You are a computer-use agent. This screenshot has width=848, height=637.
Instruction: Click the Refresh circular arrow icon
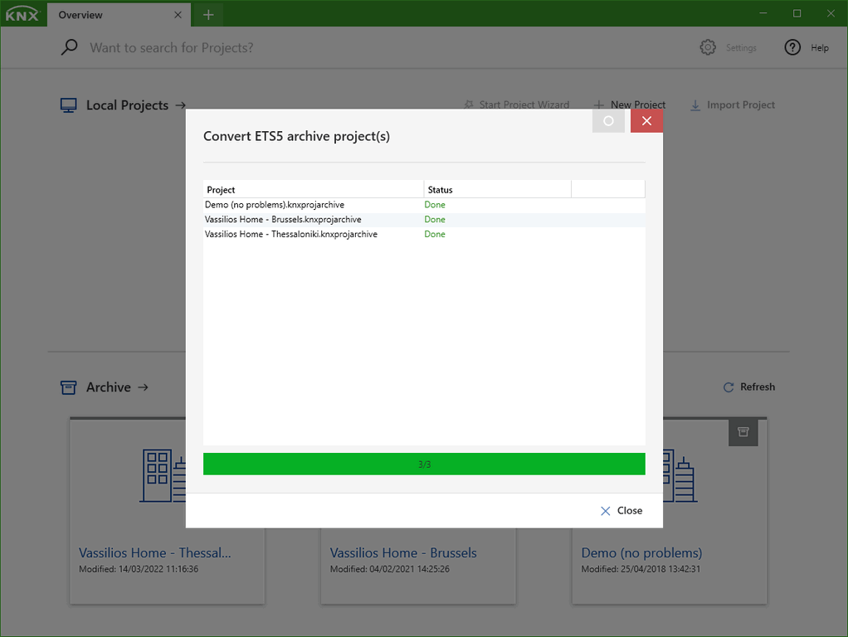click(x=729, y=387)
